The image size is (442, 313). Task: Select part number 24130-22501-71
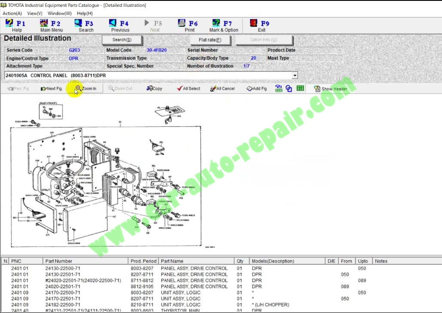pos(63,274)
